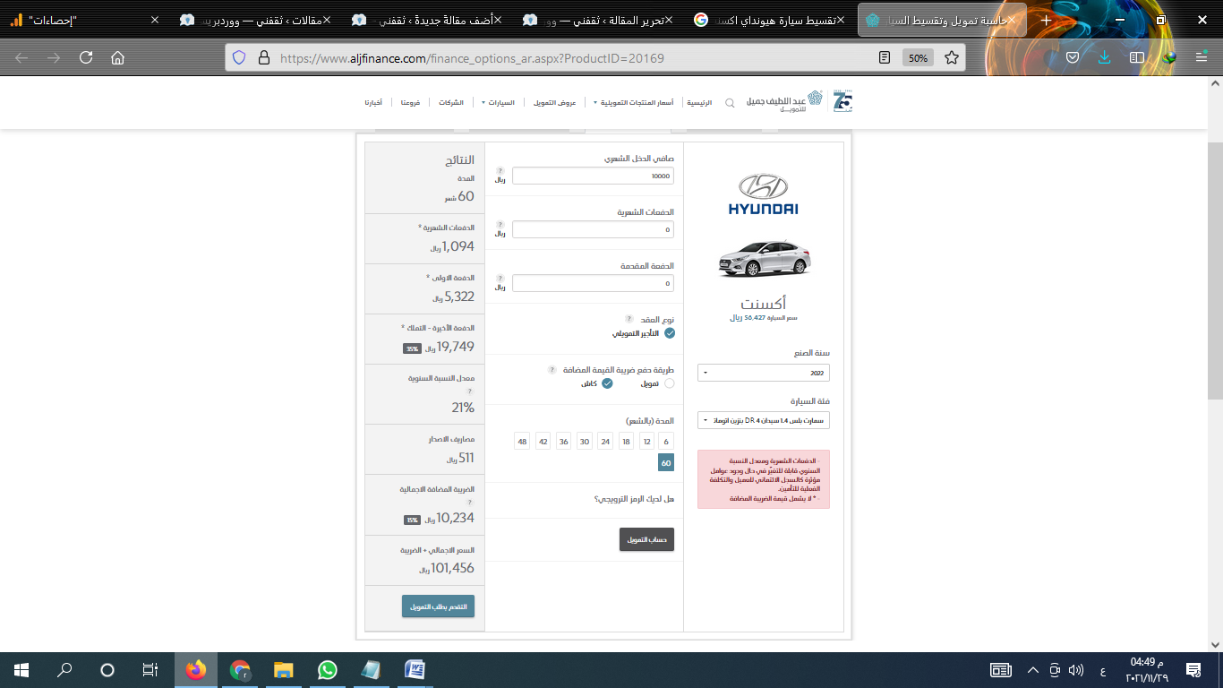Viewport: 1223px width, 688px height.
Task: Expand أسعار المنتجات التمويلية navigation menu
Action: pos(635,102)
